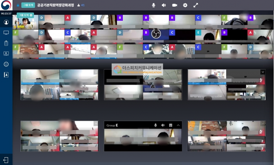This screenshot has height=165, width=274.
Task: Open the video playback screen icon in sidebar
Action: [6, 54]
